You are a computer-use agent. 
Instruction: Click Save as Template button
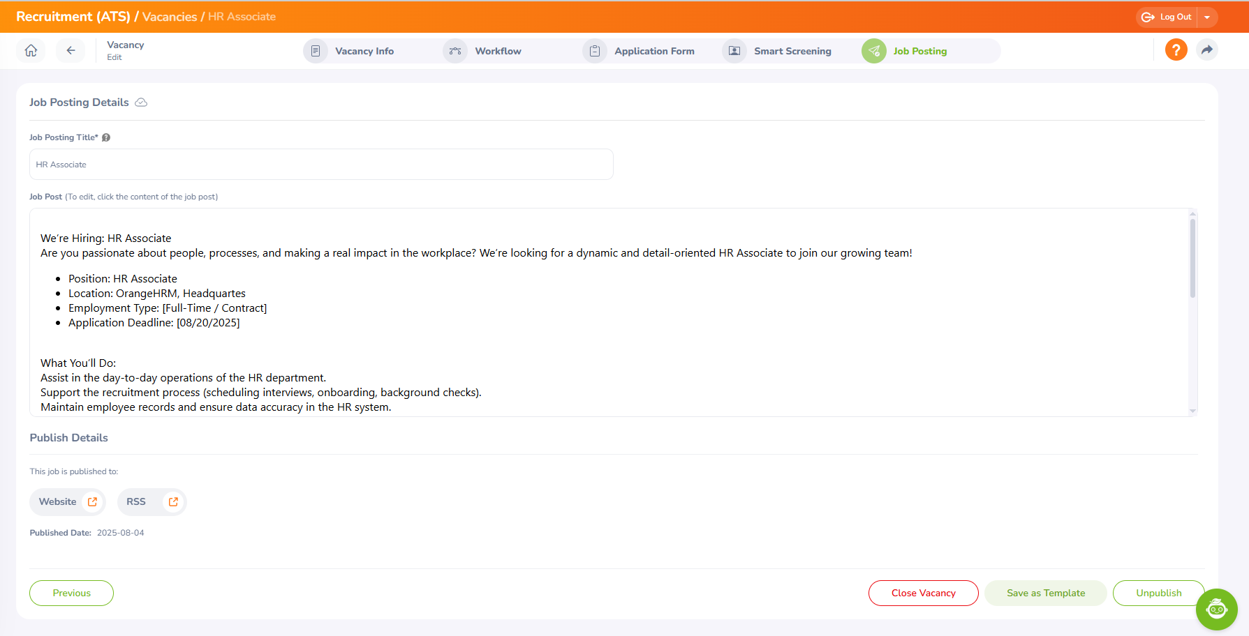coord(1045,593)
